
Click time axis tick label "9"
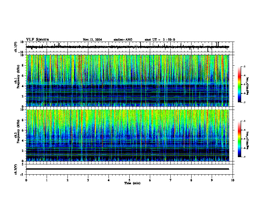(x=212, y=180)
